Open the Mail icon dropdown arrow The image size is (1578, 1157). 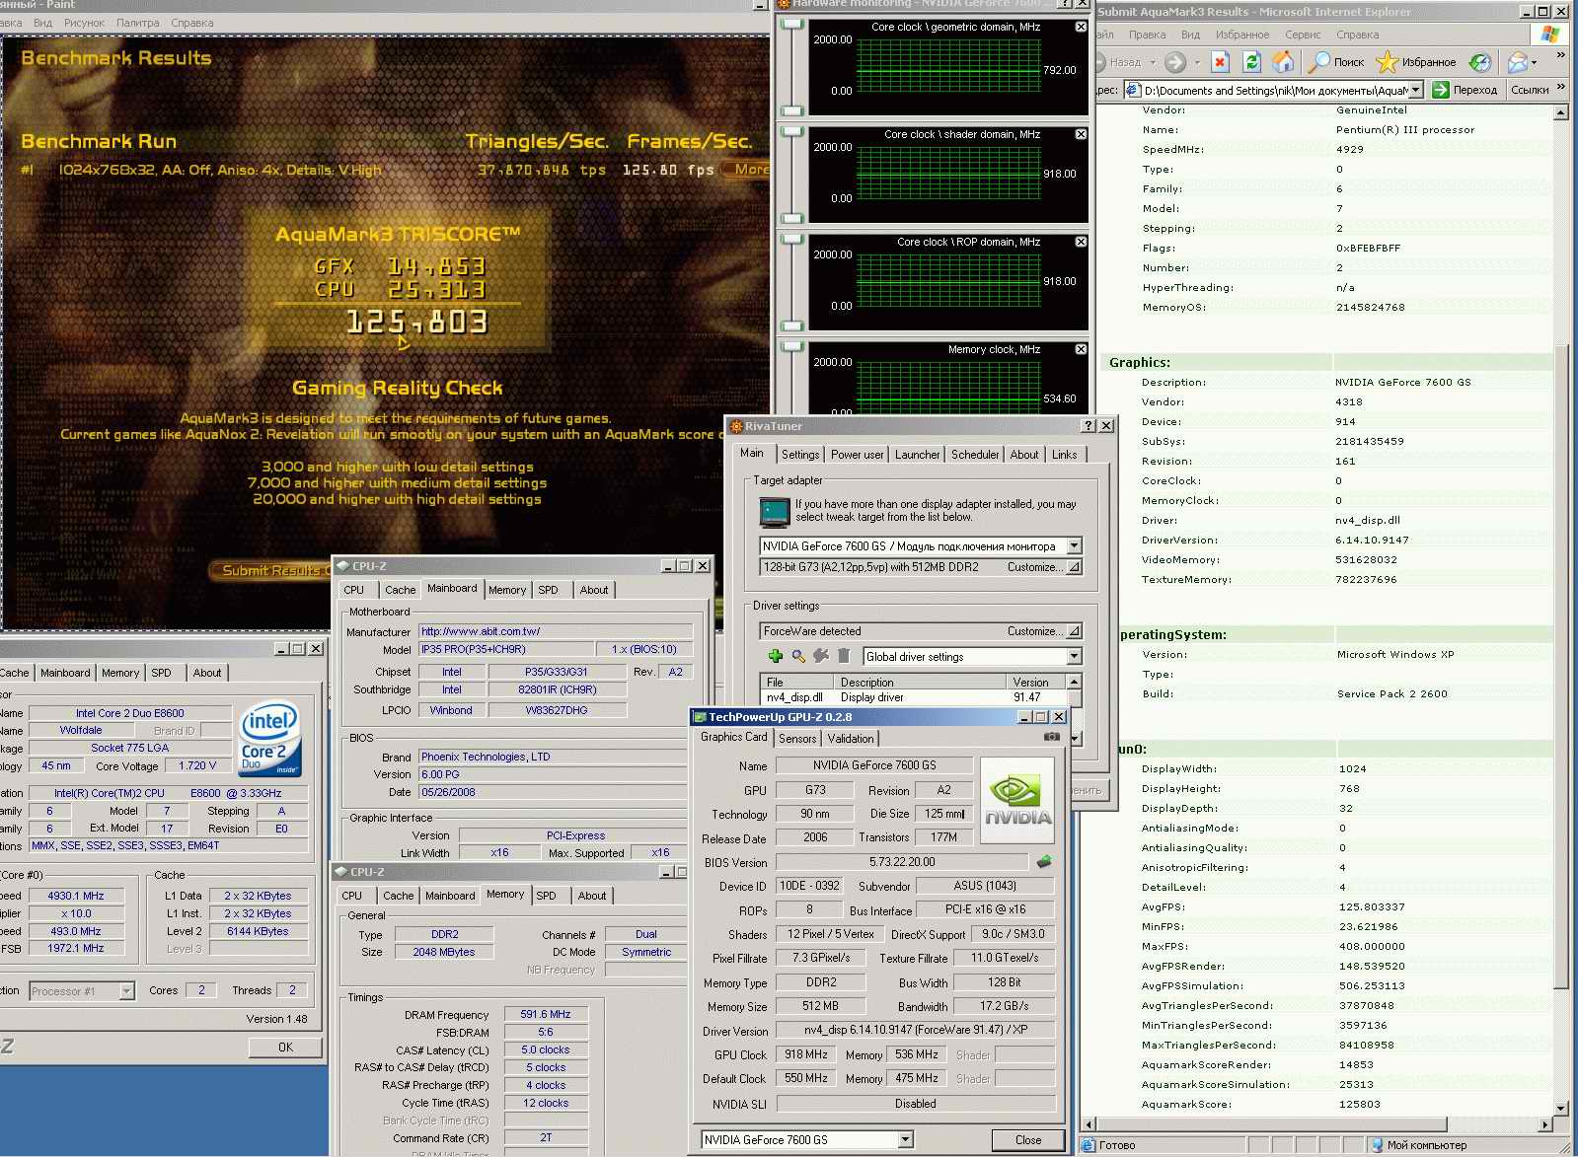pyautogui.click(x=1537, y=62)
